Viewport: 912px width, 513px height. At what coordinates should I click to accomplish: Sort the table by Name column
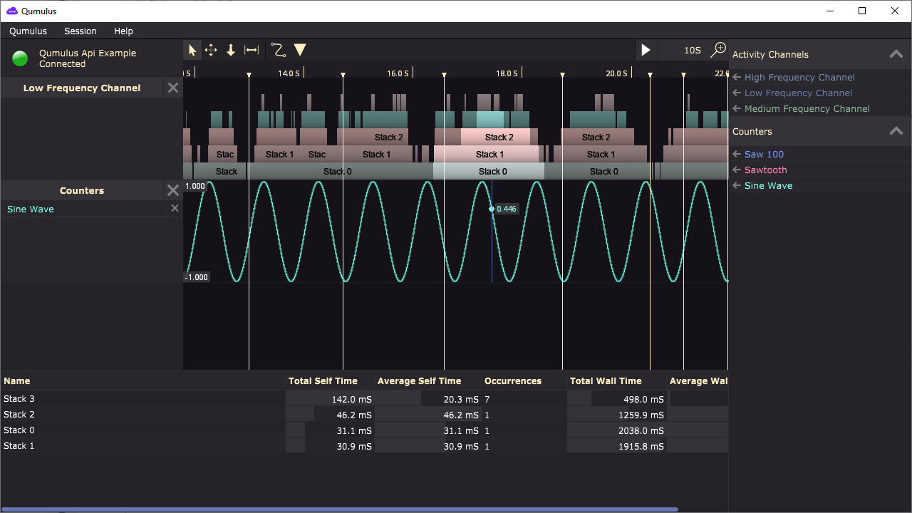pyautogui.click(x=142, y=380)
